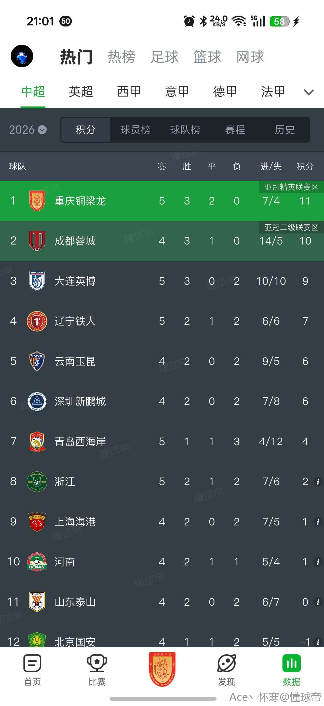The height and width of the screenshot is (706, 324).
Task: Switch to the 足球 category tab
Action: (165, 57)
